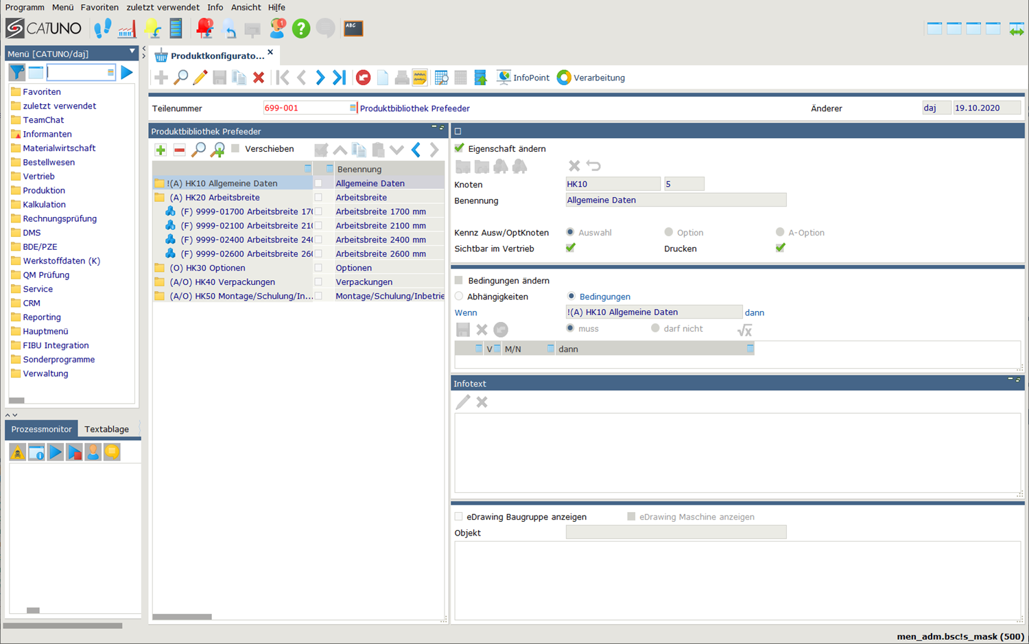
Task: Click the pencil edit icon in toolbar
Action: click(200, 78)
